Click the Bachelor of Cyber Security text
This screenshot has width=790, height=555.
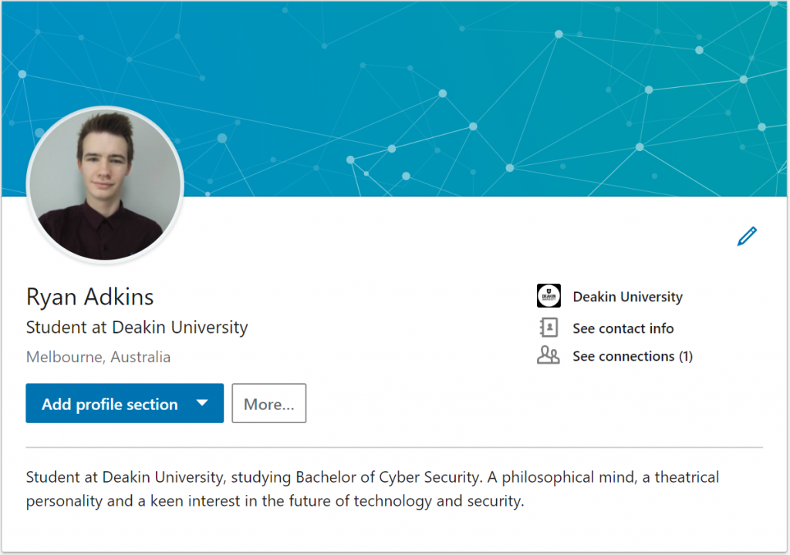click(387, 477)
